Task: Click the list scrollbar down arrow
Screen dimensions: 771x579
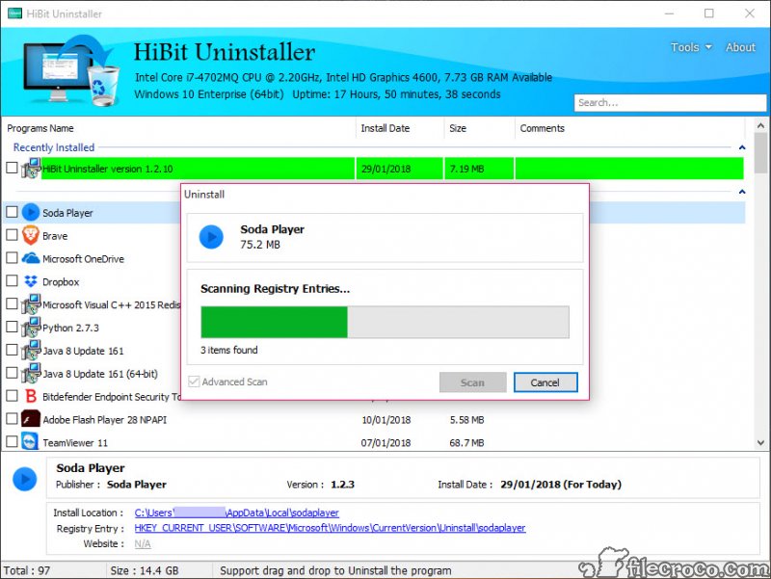Action: 760,442
